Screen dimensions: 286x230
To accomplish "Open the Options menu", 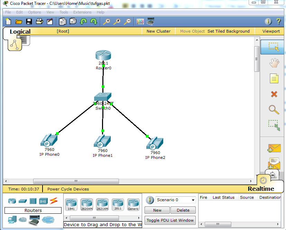I will pos(35,12).
